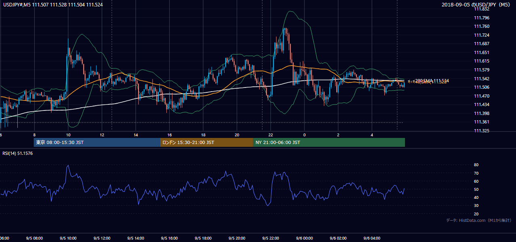Click the RSI(14) 51.1576 indicator label
The width and height of the screenshot is (516, 242).
pyautogui.click(x=18, y=153)
